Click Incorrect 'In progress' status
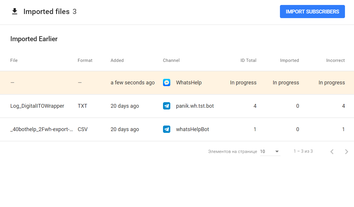 point(332,83)
